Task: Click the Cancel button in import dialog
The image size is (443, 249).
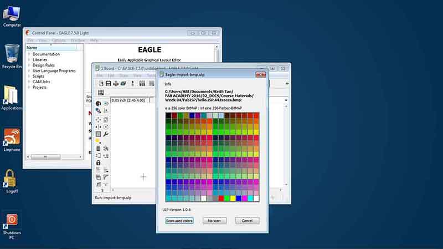Action: tap(247, 221)
